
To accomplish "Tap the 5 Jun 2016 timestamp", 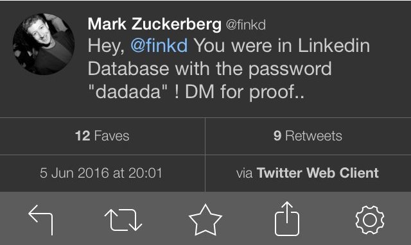I will [101, 173].
